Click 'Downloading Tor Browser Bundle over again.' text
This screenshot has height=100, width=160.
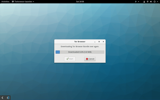click(80, 46)
